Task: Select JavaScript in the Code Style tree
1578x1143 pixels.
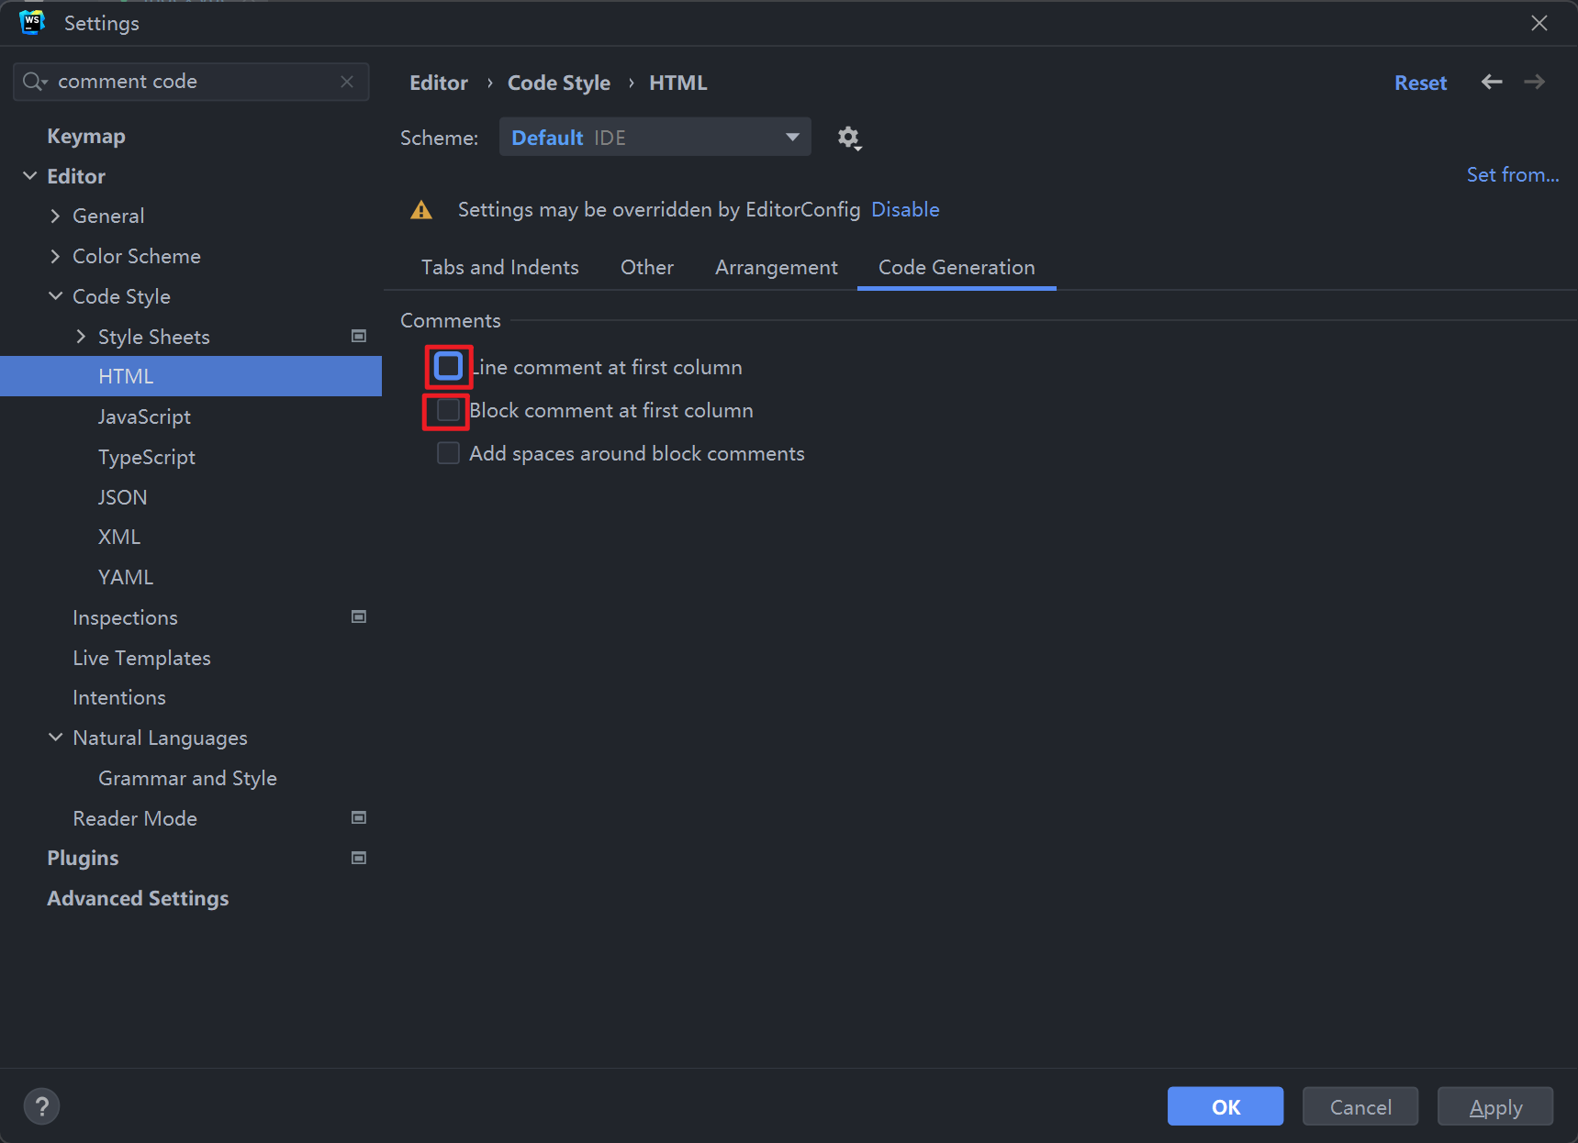Action: click(x=144, y=417)
